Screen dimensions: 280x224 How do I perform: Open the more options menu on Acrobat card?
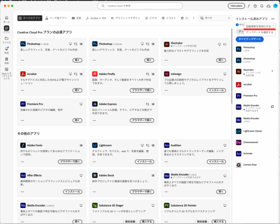coord(22,90)
